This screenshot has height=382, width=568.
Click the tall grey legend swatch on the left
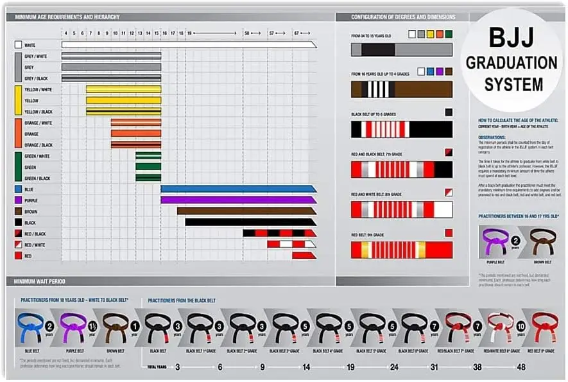[18, 67]
